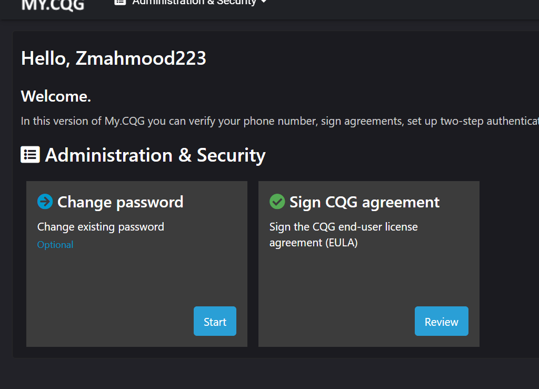Click the blue arrow icon for Change password

(45, 202)
